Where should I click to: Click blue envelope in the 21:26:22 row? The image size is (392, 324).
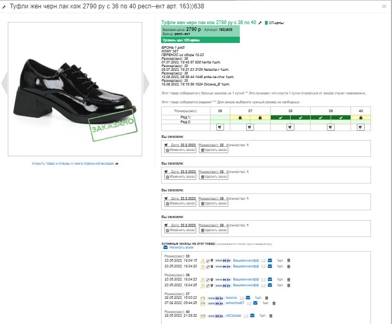point(252,316)
